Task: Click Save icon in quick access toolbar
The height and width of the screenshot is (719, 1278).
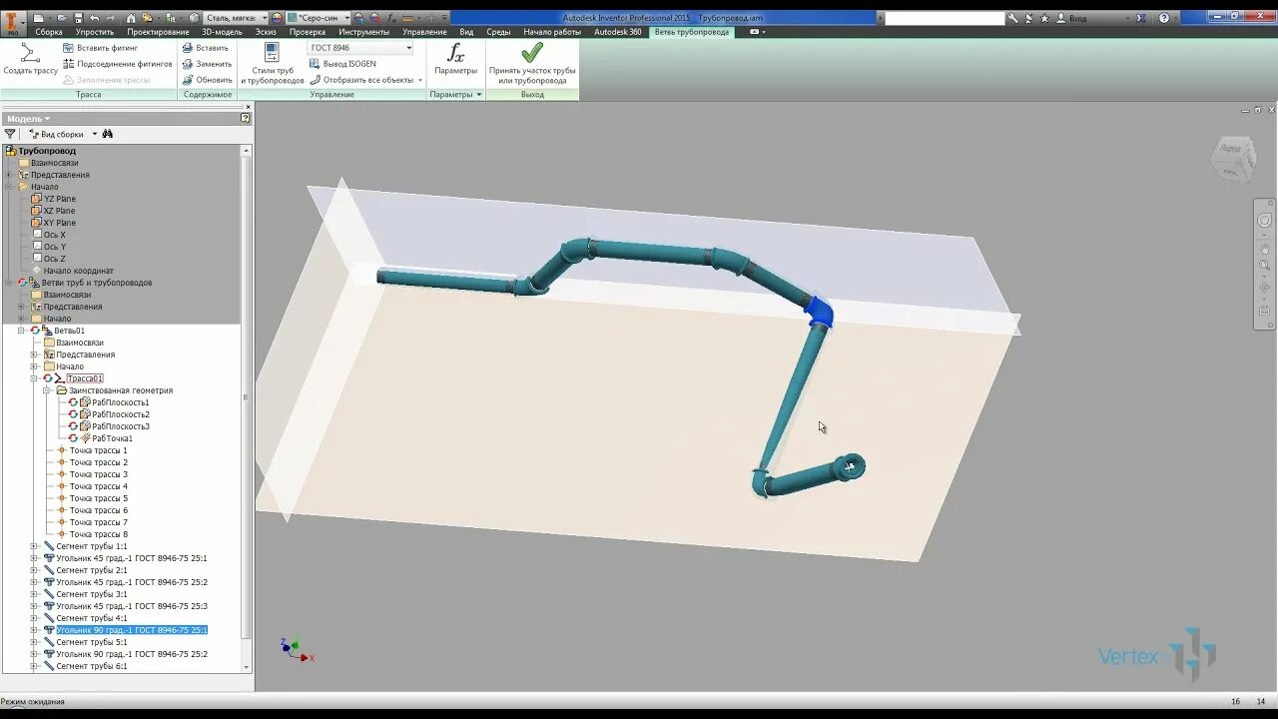Action: (78, 18)
